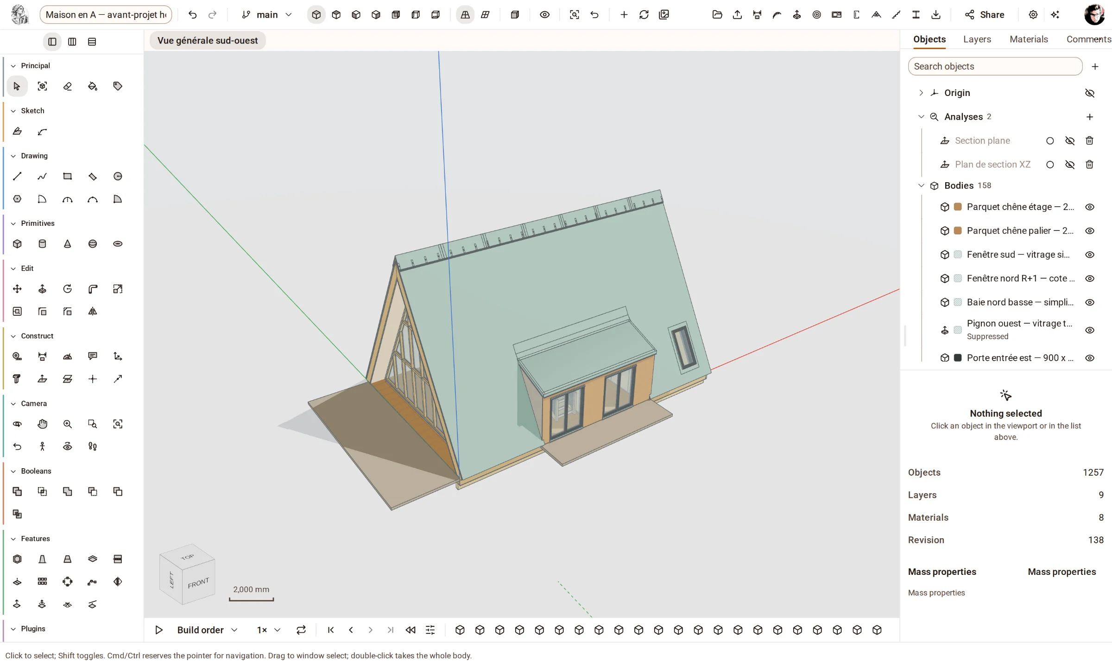
Task: Activate the Section plane radio circle
Action: 1050,140
